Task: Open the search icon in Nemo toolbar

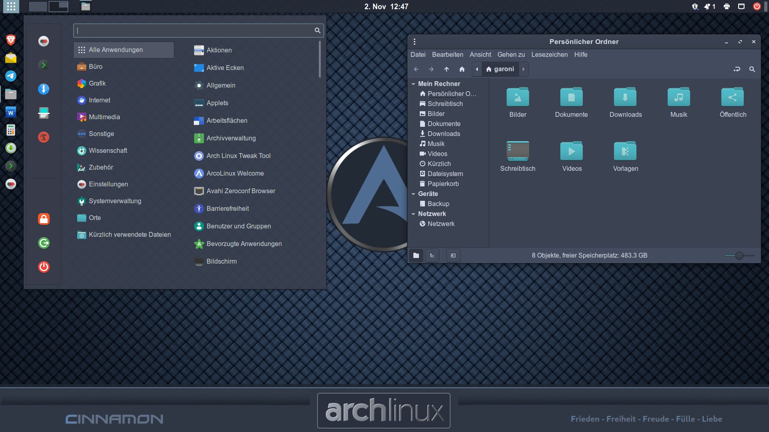Action: [752, 69]
